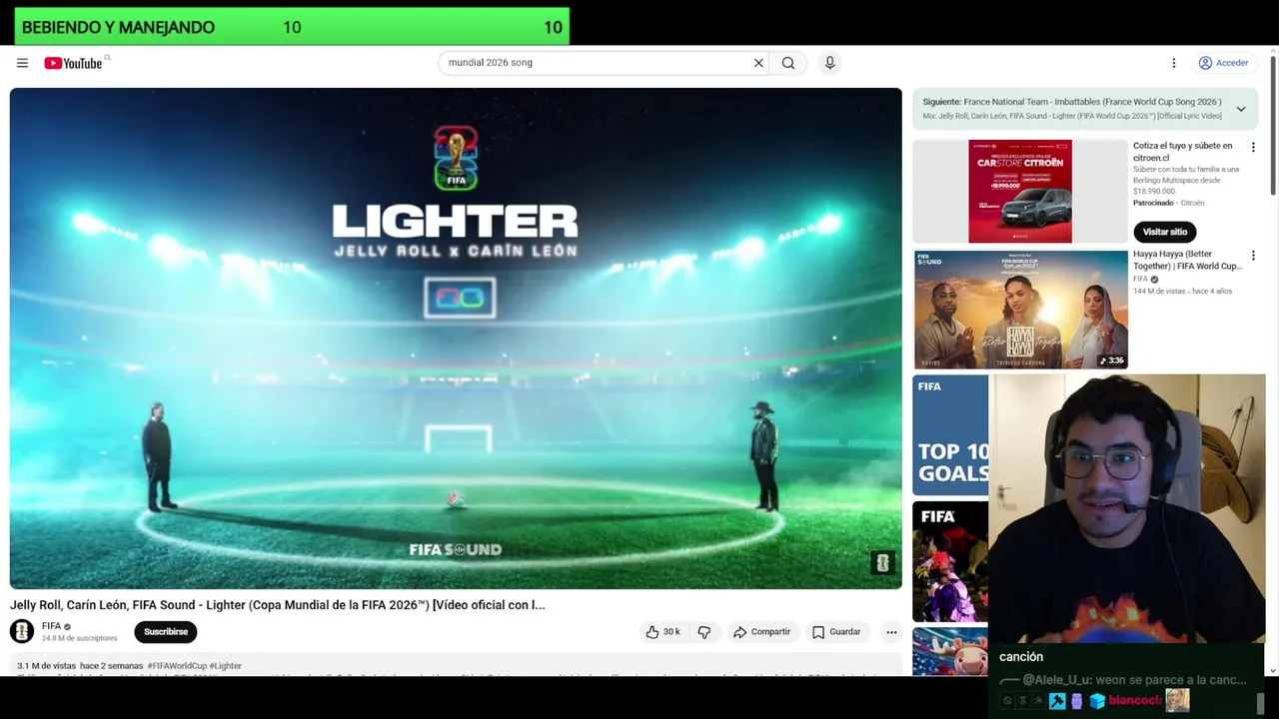Screen dimensions: 1279x719
Task: Click the video title Jelly Roll, Carín León
Action: [278, 605]
